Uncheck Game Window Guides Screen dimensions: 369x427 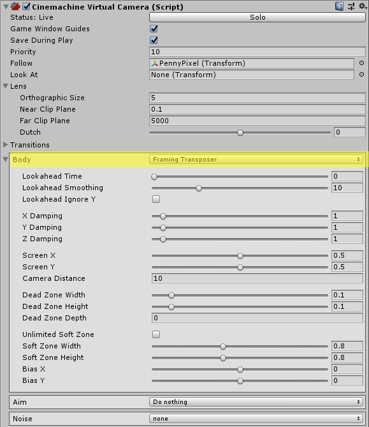click(x=154, y=29)
